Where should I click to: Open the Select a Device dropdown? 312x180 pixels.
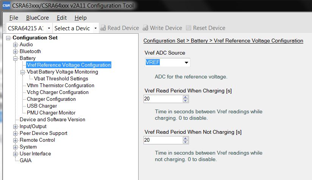95,28
